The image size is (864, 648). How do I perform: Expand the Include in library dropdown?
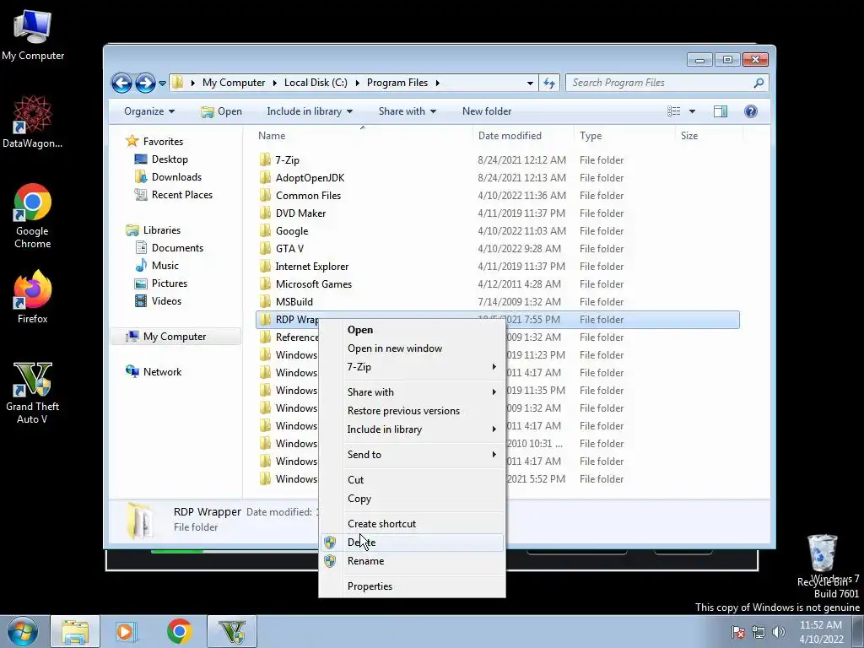tap(310, 111)
